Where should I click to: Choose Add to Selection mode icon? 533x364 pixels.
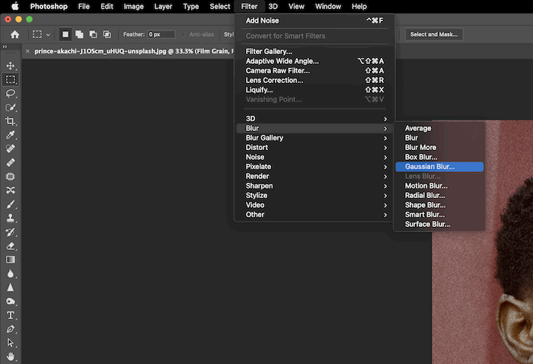tap(79, 34)
